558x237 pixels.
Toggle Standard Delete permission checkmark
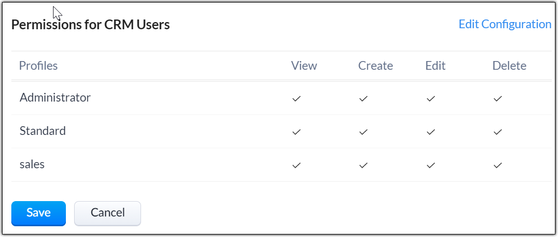click(x=497, y=132)
